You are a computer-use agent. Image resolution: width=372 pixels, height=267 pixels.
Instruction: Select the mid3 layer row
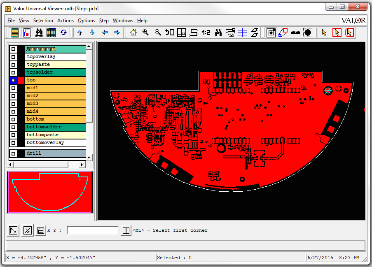(55, 104)
